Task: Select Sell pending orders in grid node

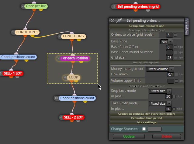Action: [138, 7]
